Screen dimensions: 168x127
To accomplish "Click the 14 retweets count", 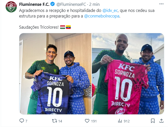I will pos(60,121).
